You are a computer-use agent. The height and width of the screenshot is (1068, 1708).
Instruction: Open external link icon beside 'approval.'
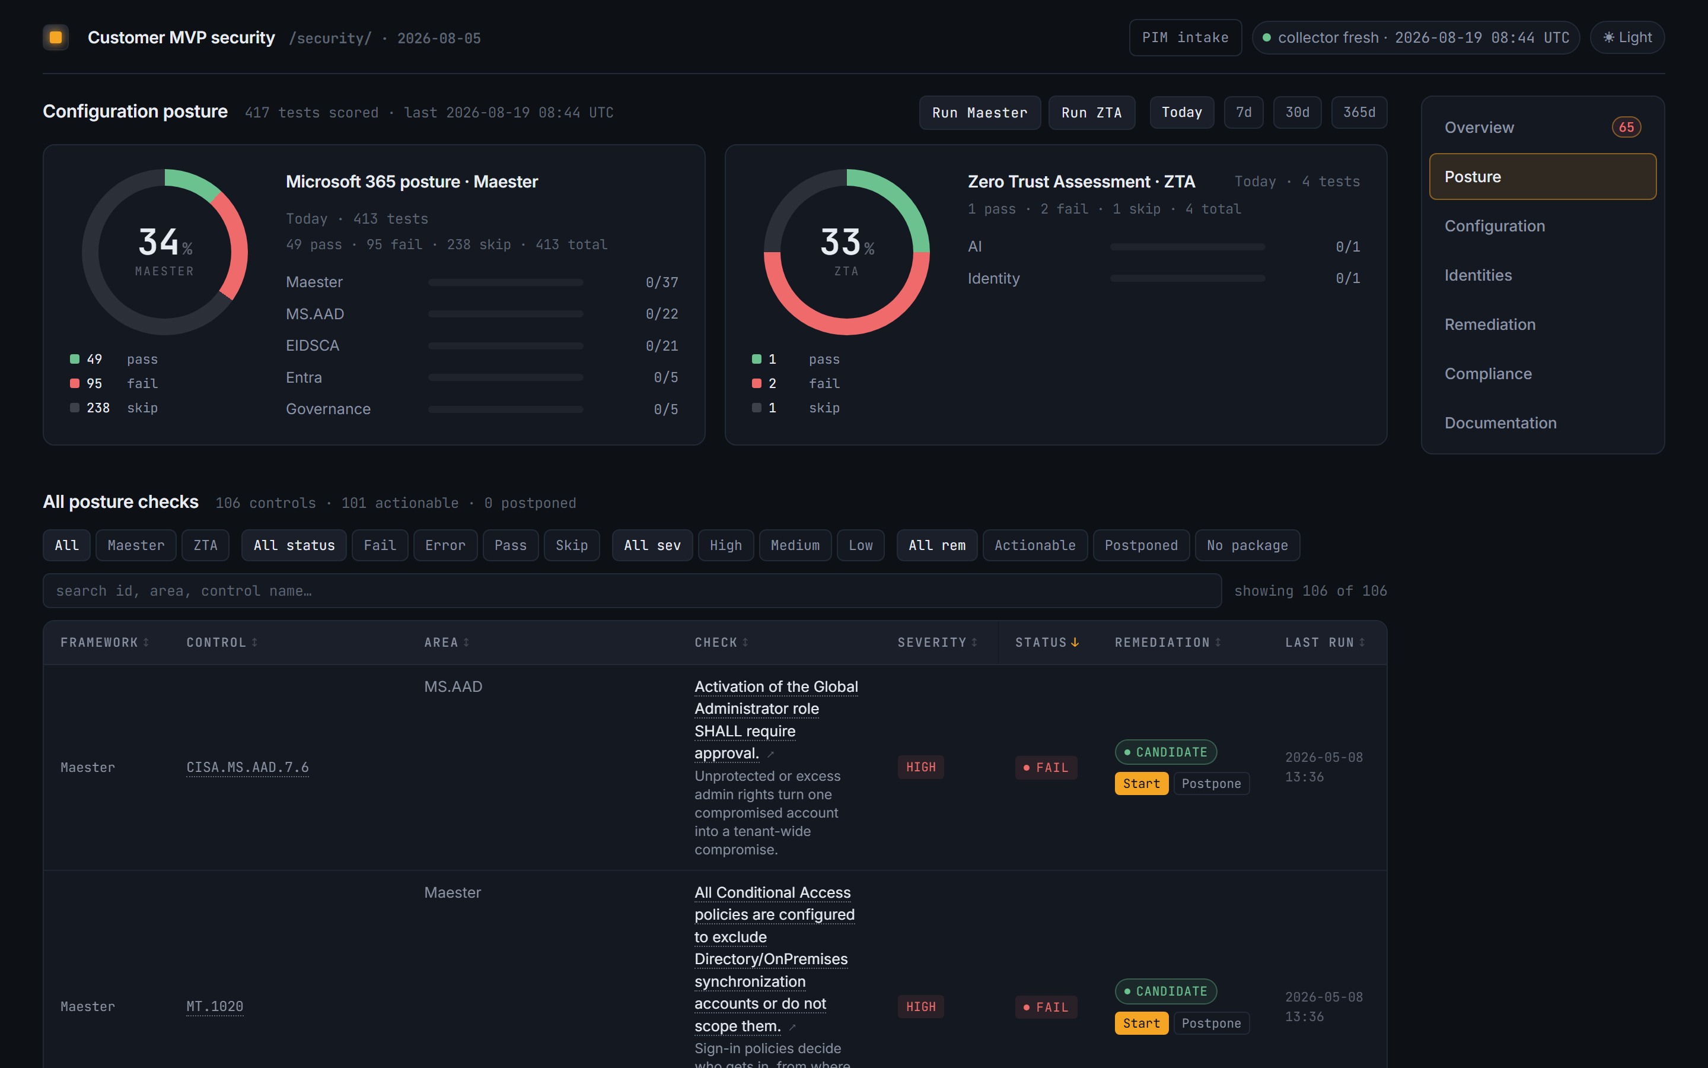(771, 755)
